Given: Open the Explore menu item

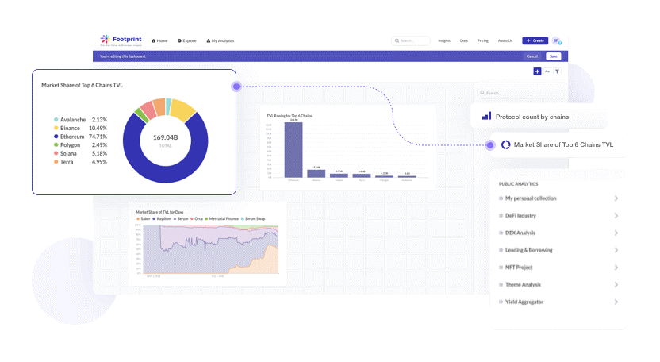Looking at the screenshot, I should tap(187, 40).
